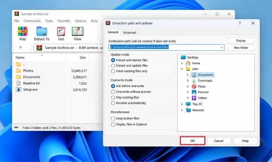Select Ask before overwrite option

tap(113, 86)
